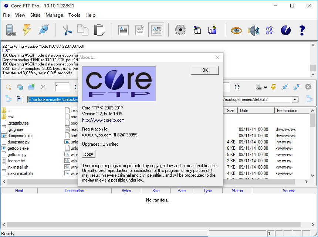The height and width of the screenshot is (237, 318).
Task: Open settings via the gear icon
Action: [x=180, y=30]
